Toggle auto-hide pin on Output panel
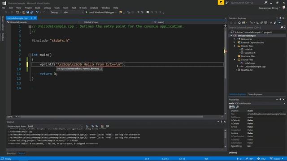Viewport: 287px width, 161px height. 222,122
